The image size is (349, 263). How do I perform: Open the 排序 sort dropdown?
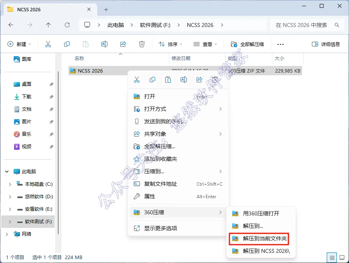click(170, 44)
